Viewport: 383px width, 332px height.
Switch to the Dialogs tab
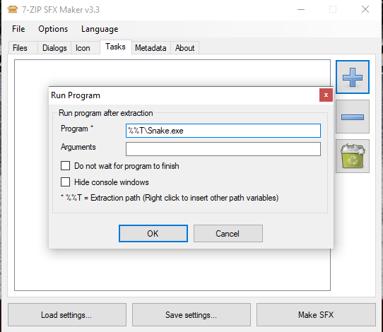[54, 48]
